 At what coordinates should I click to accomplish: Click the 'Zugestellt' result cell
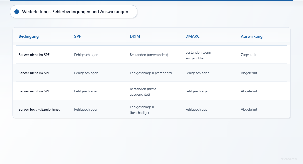248,55
